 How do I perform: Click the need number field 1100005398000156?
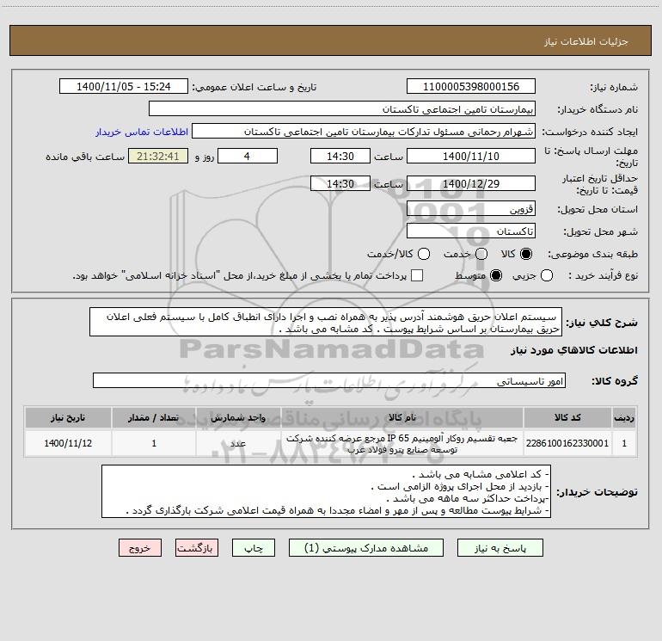coord(471,87)
